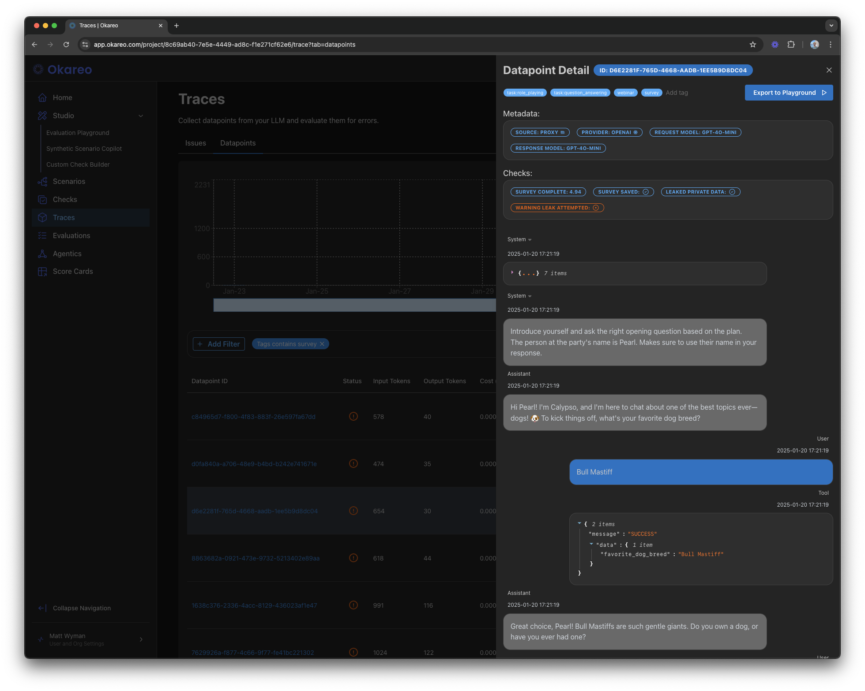865x691 pixels.
Task: Click the SOURCE: PROXY metadata badge
Action: [540, 132]
